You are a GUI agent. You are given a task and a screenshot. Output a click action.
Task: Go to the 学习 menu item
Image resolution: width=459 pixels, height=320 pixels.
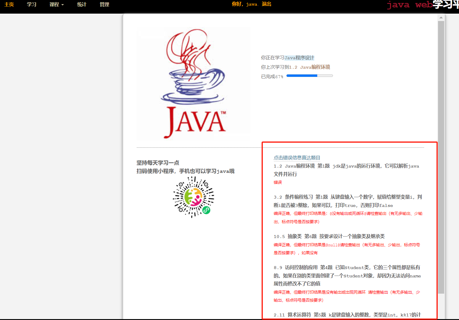(32, 4)
